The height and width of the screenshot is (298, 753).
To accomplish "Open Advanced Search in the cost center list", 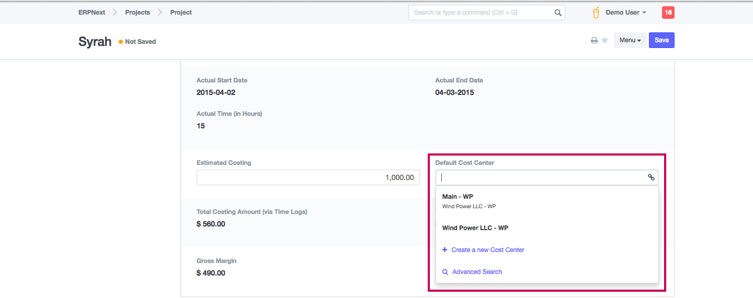I will (477, 272).
